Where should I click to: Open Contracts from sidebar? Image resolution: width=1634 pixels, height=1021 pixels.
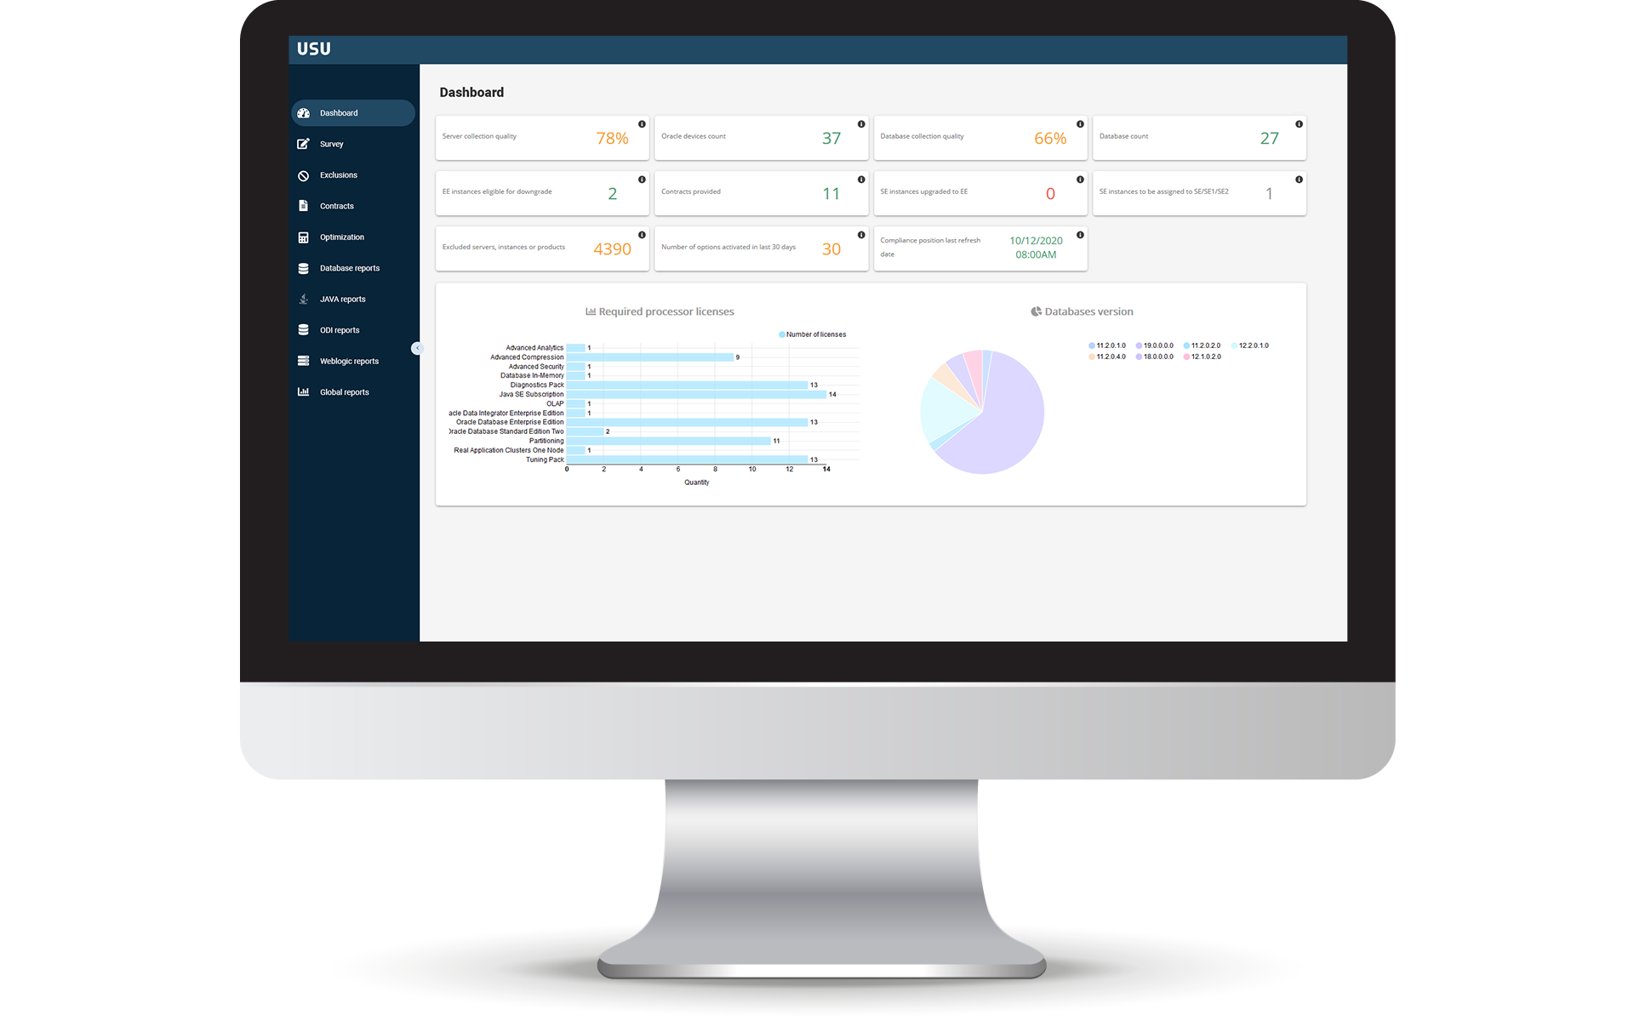tap(334, 205)
